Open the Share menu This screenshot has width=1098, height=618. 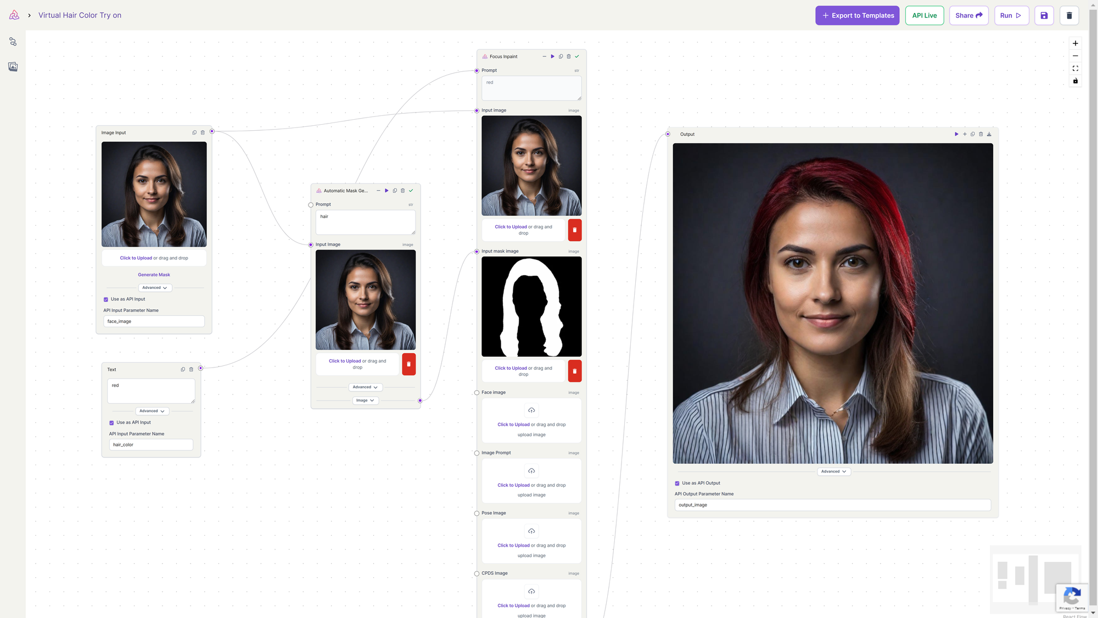tap(968, 15)
